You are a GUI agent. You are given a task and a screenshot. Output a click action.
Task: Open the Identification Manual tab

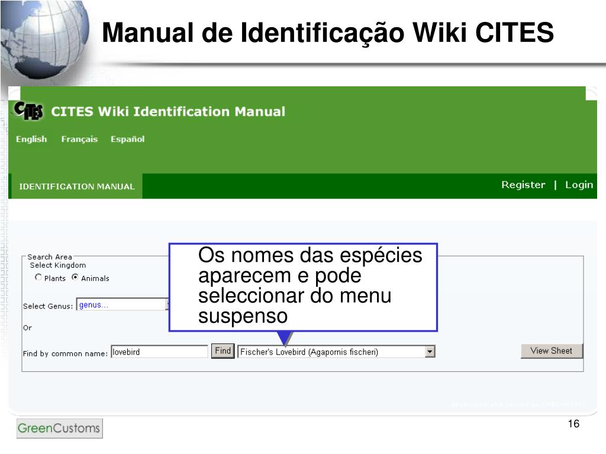(77, 186)
